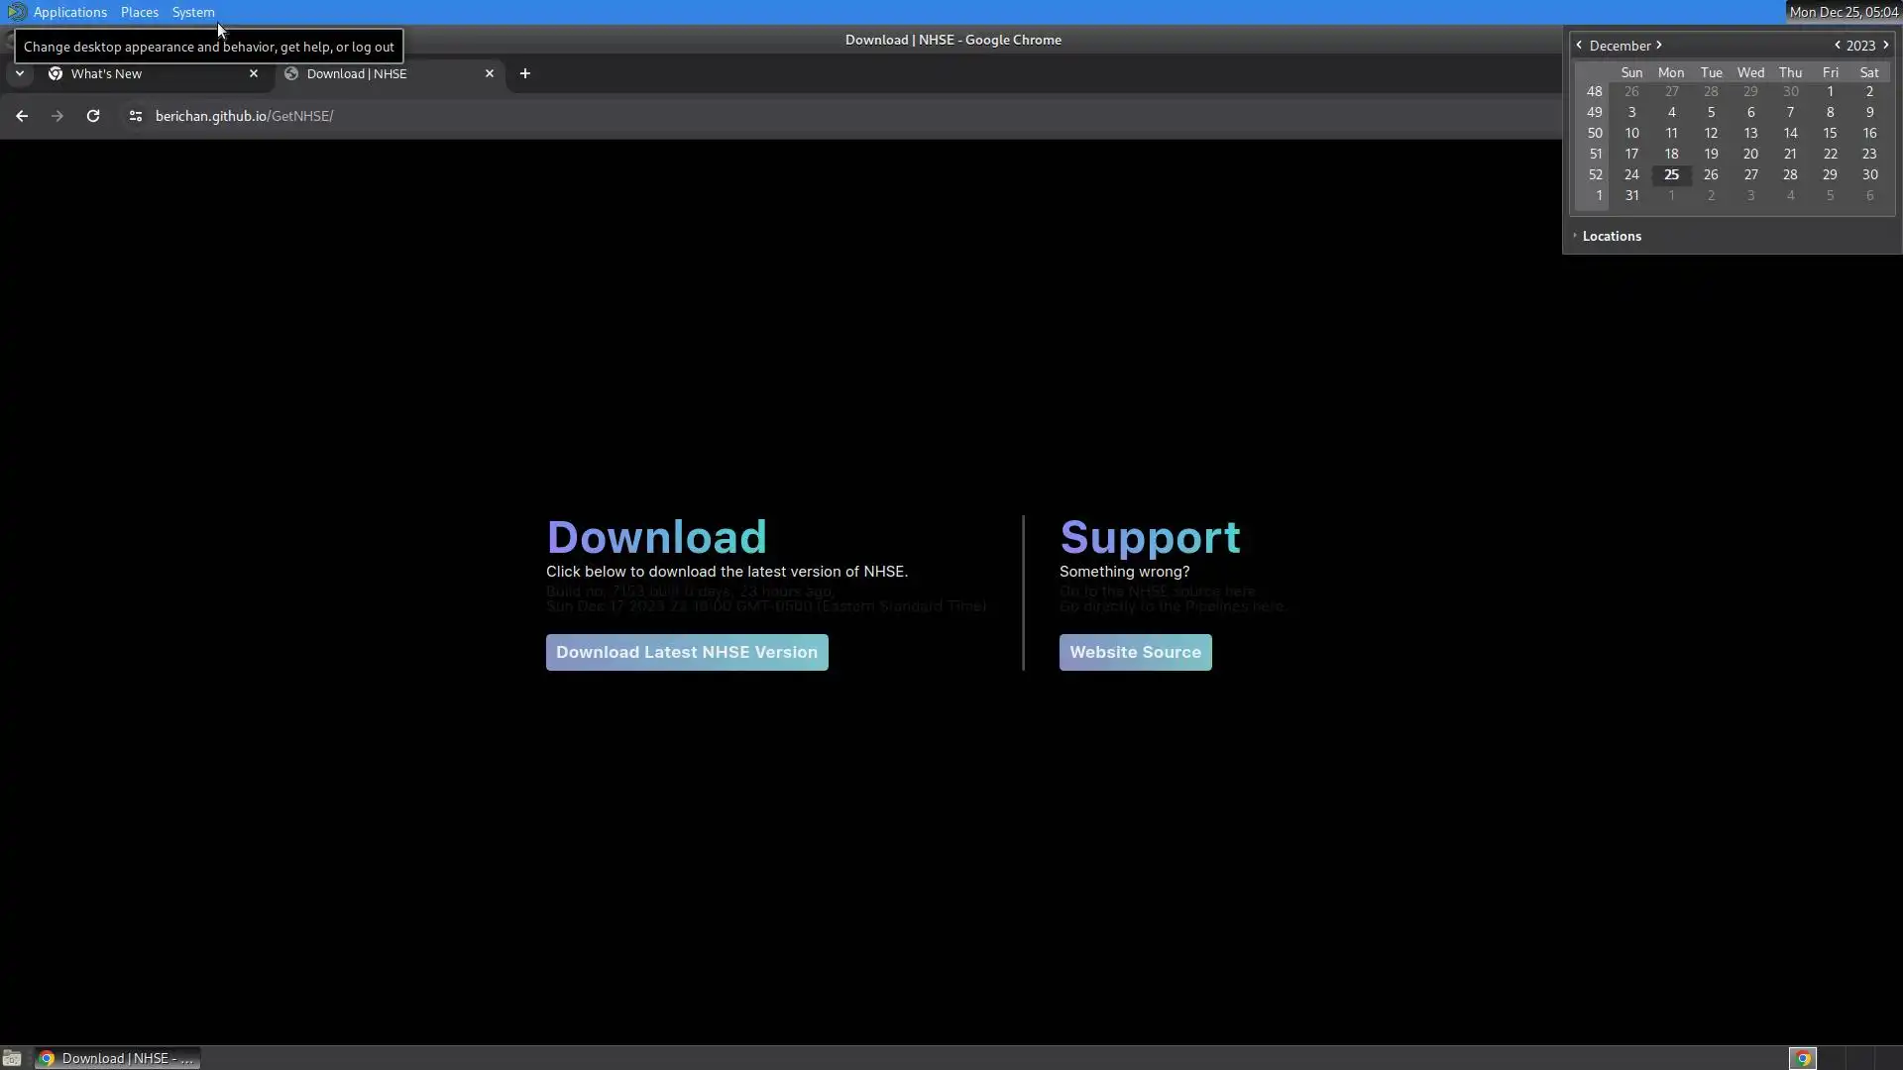Open the Places menu
This screenshot has width=1903, height=1070.
(x=140, y=12)
